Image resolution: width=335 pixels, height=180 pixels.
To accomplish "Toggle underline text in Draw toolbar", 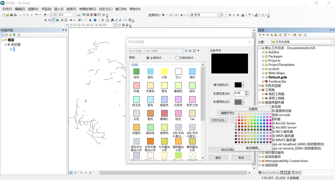I will (238, 15).
